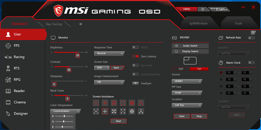Pick the white four-dot diagonal crosshair
This screenshot has height=130, width=261.
coord(123,111)
